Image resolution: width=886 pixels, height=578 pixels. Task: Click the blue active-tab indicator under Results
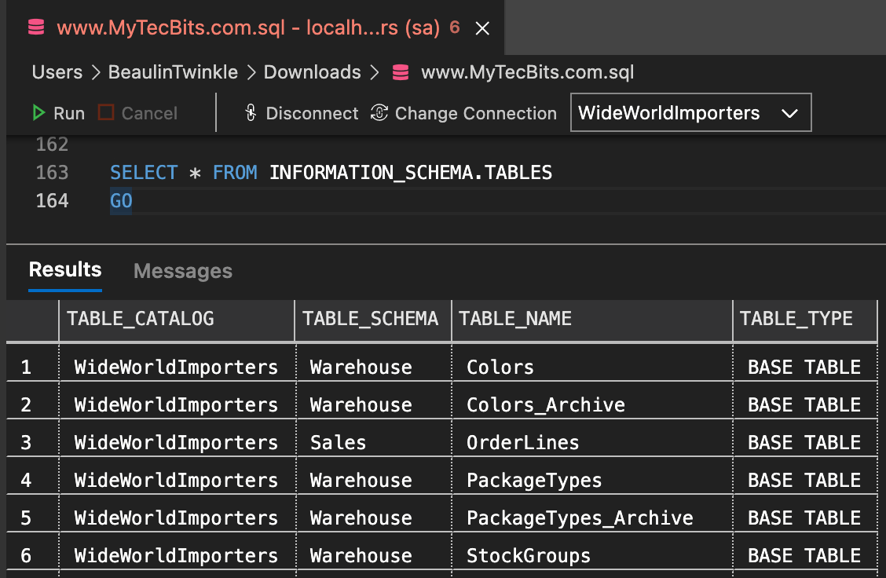pos(64,291)
